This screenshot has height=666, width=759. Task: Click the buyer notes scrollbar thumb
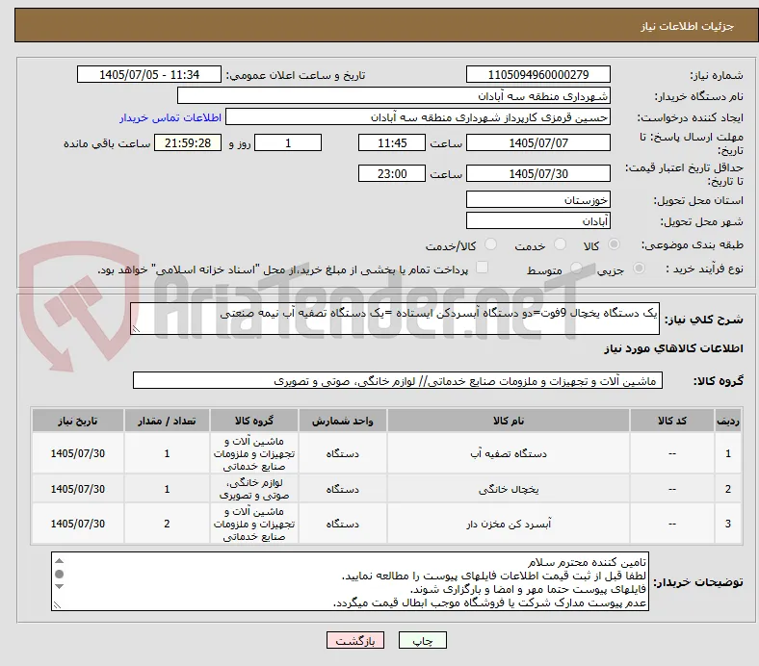(x=59, y=575)
